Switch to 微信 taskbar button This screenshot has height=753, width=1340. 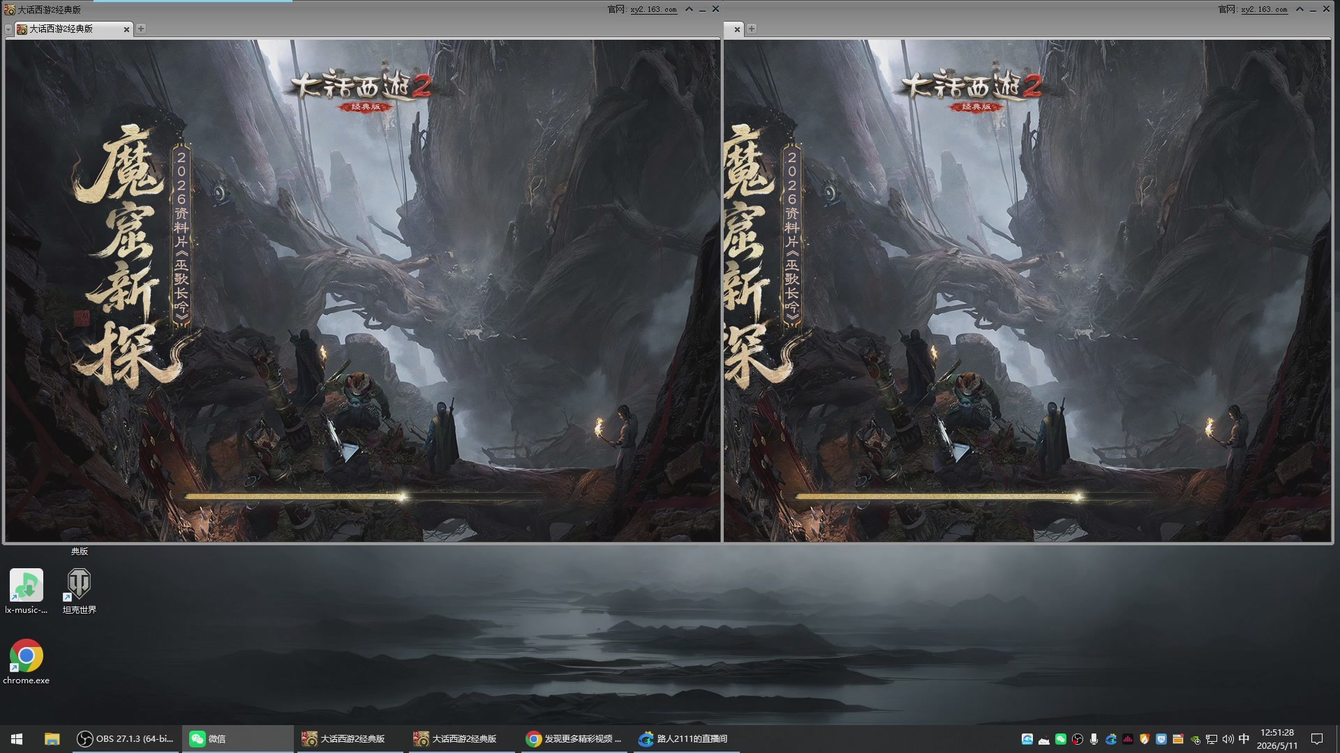(x=237, y=739)
